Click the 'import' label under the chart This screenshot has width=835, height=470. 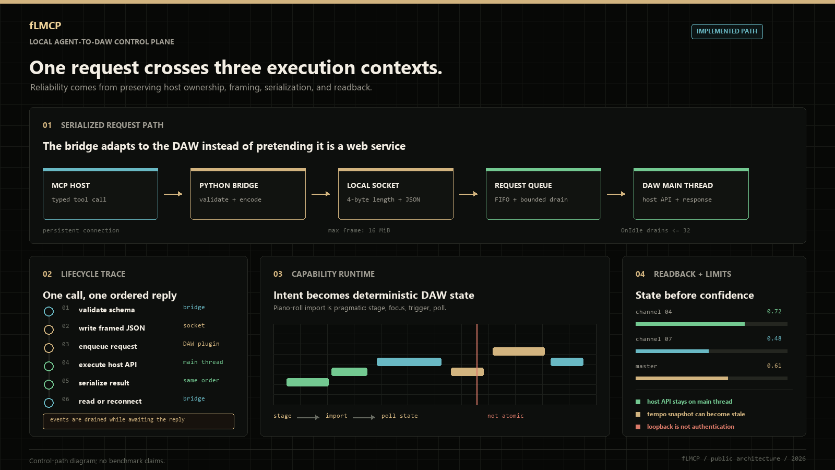(337, 416)
